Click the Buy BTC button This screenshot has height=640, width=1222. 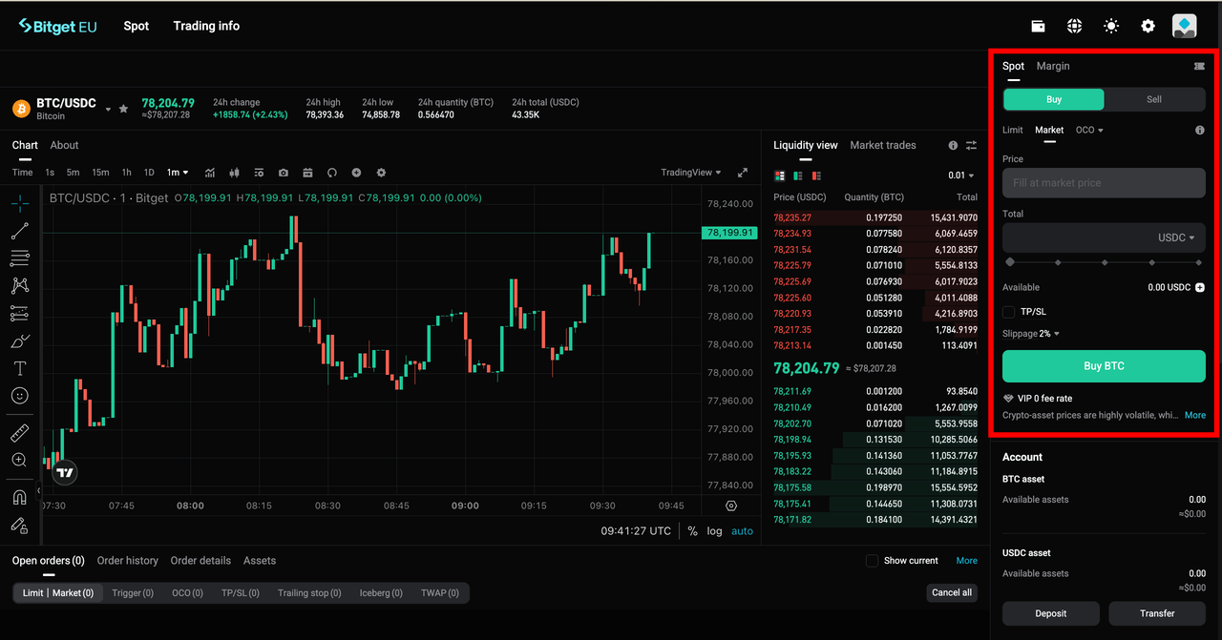click(1104, 366)
